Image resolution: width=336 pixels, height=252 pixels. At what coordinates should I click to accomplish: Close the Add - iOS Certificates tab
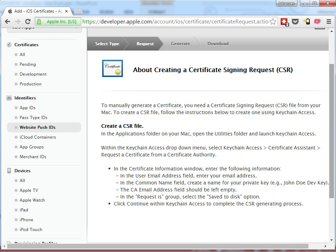pos(66,11)
